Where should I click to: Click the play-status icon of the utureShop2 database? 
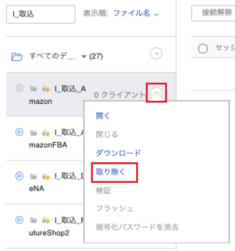pyautogui.click(x=19, y=220)
